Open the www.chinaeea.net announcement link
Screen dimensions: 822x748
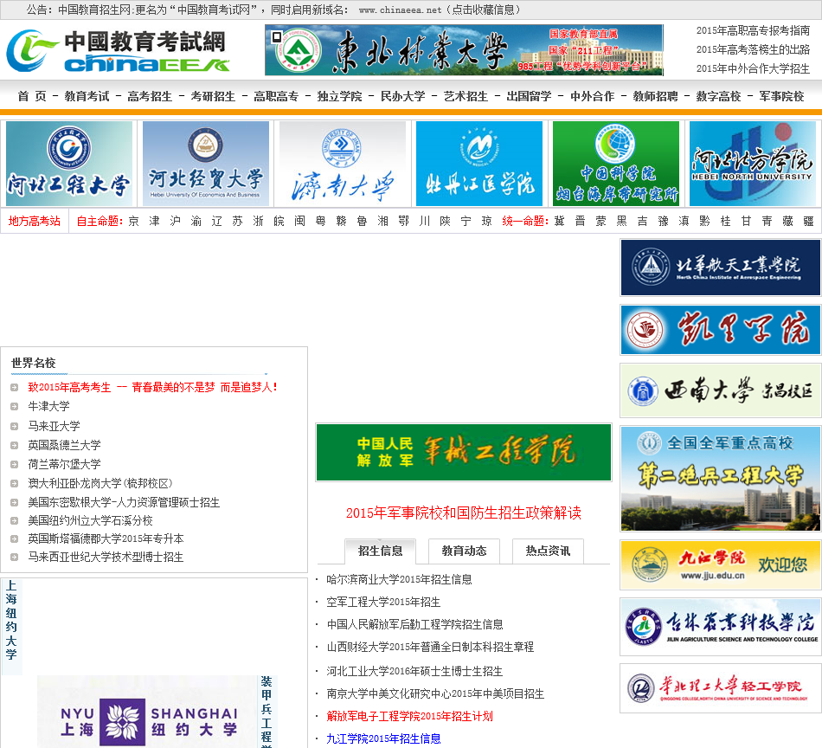click(x=401, y=10)
